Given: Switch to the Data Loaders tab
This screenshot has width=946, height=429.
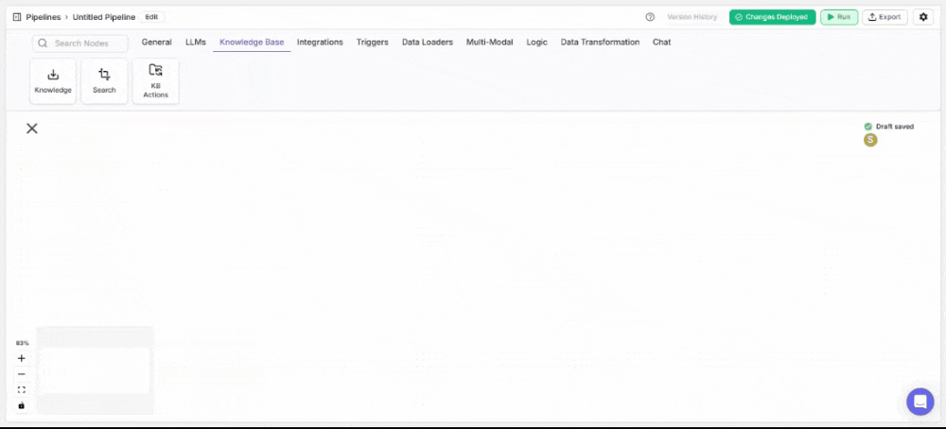Looking at the screenshot, I should [x=428, y=43].
